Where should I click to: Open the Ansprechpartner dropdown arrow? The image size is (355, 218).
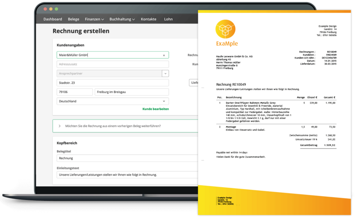click(x=165, y=74)
